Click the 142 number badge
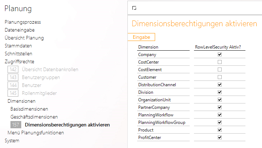Screen dimensions: 262x148 13,69
